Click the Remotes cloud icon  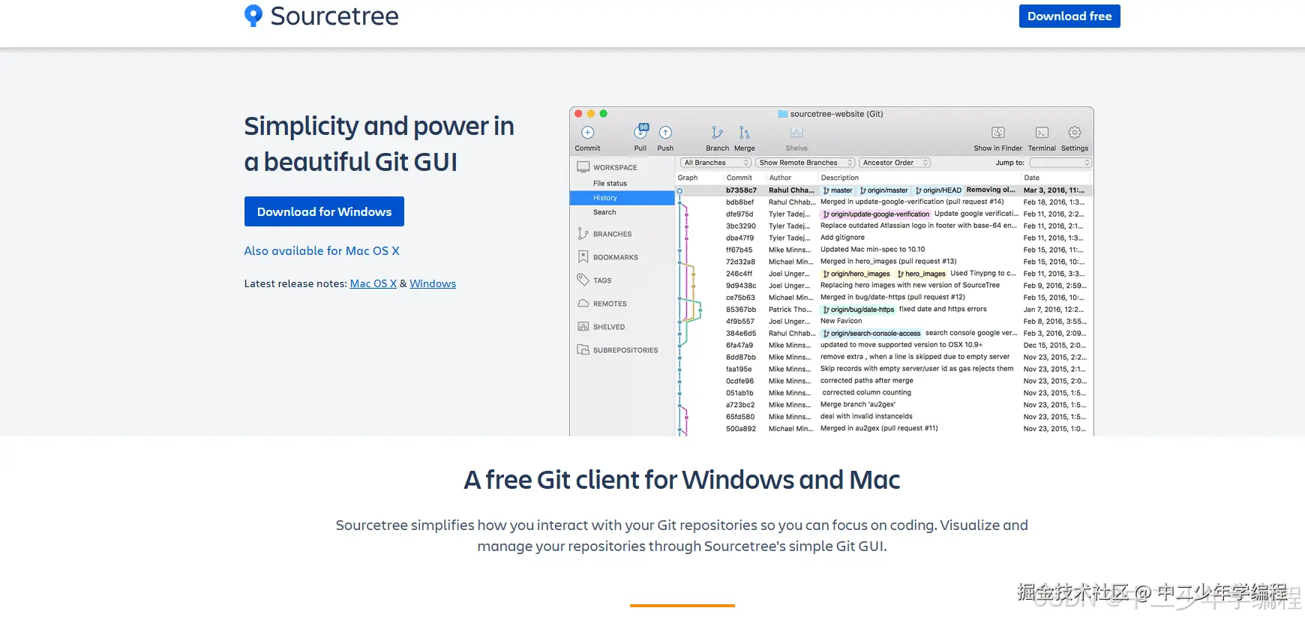(x=583, y=304)
